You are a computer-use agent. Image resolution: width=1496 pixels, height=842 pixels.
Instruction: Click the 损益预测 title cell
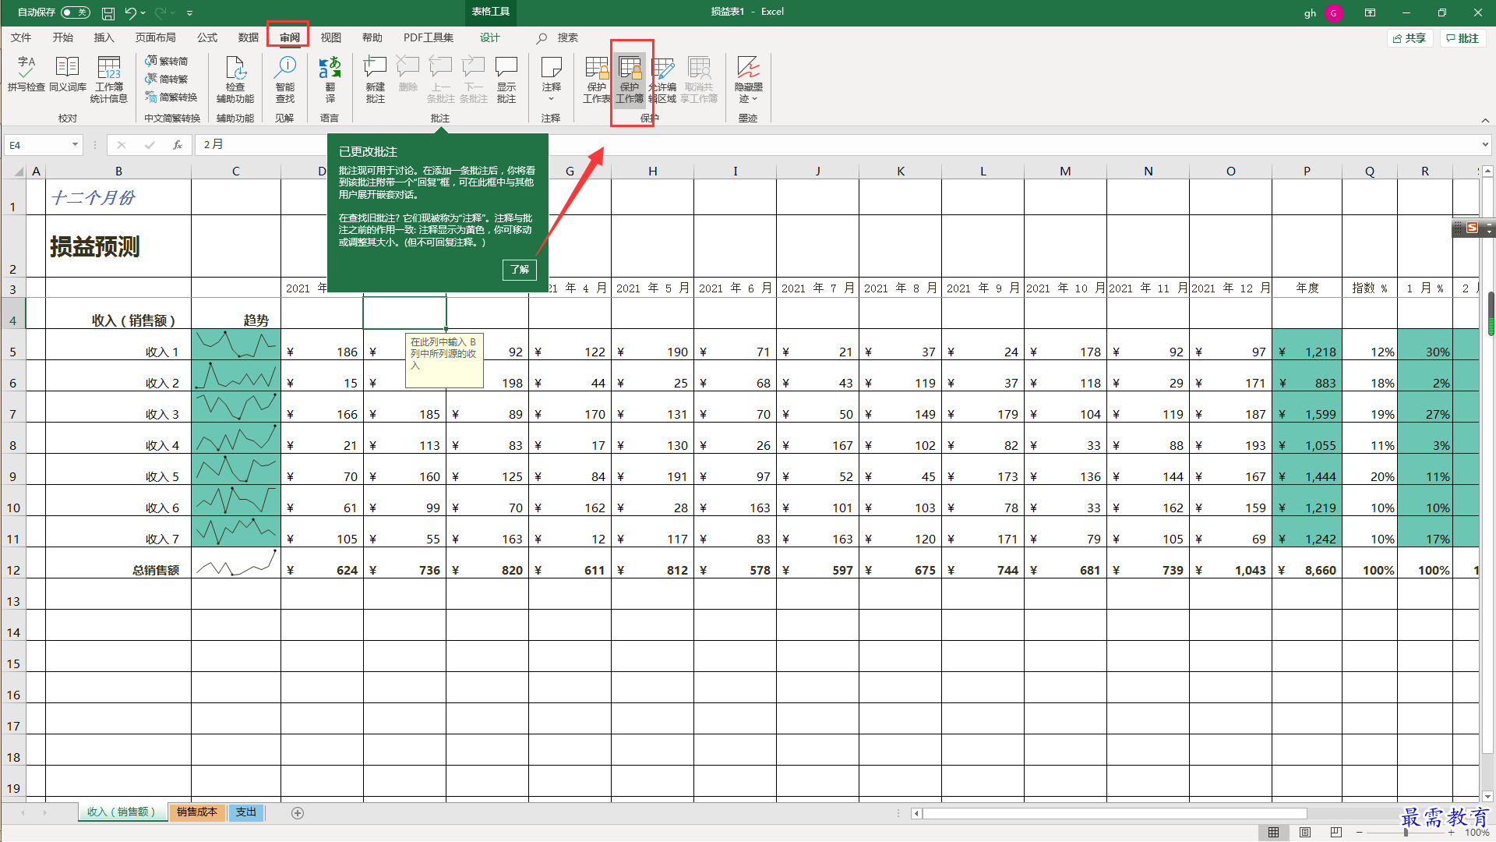118,246
